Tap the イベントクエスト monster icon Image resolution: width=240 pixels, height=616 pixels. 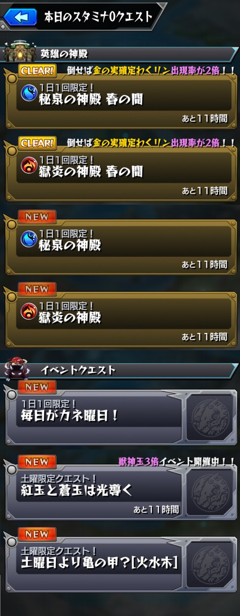pos(17,368)
